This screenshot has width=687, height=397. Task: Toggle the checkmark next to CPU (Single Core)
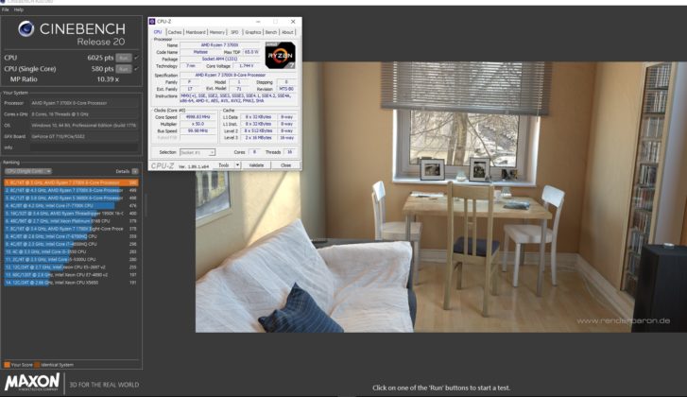click(137, 69)
